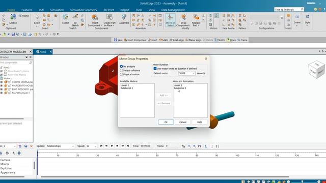
Task: Click Cancel in Motor Group Properties
Action: (x=183, y=122)
